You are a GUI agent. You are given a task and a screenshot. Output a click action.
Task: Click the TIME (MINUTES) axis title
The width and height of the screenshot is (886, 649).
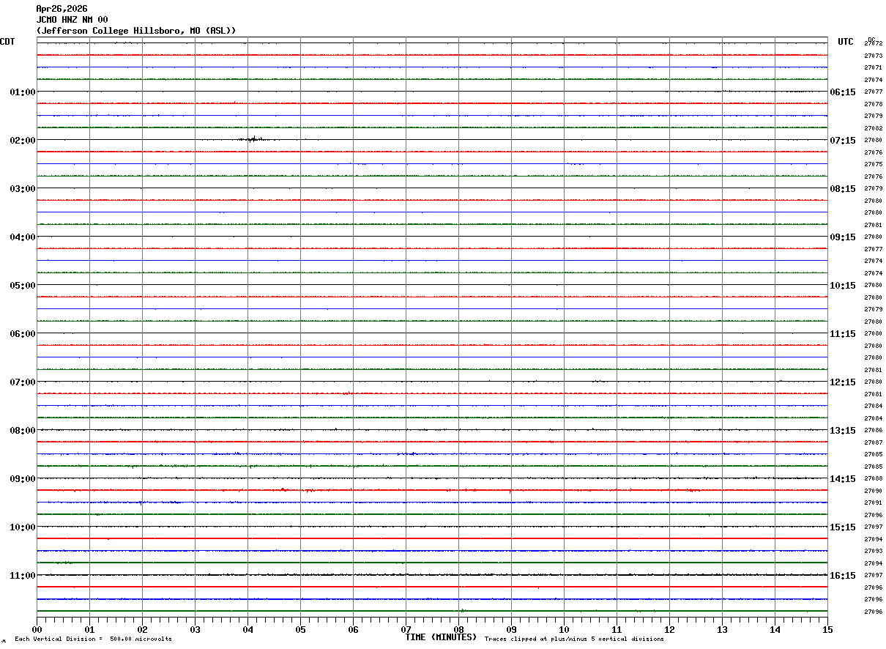tap(441, 637)
